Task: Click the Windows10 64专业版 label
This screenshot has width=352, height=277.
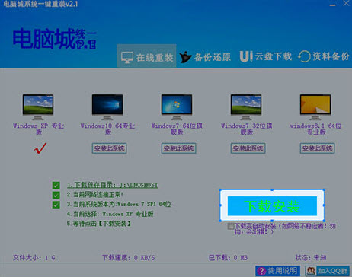Action: pos(107,129)
